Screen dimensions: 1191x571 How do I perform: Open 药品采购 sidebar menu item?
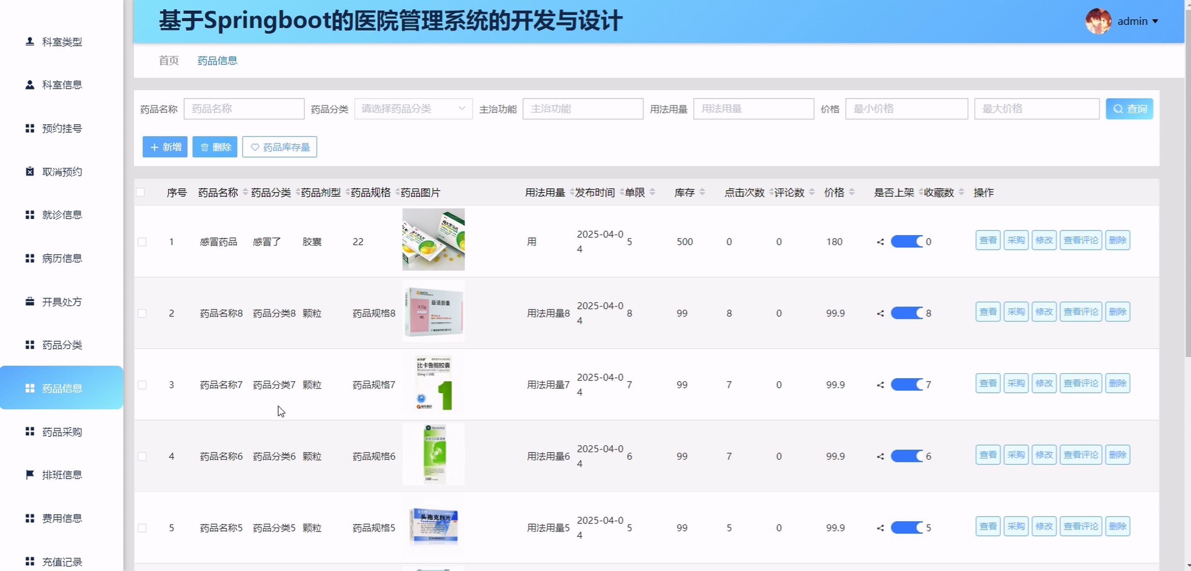[x=61, y=432]
